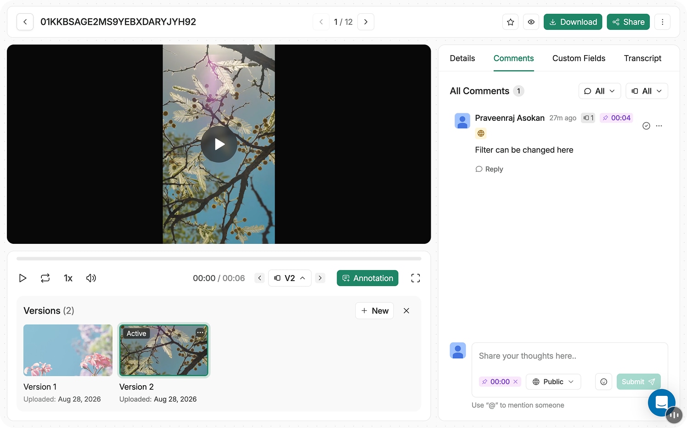Viewport: 687px width, 428px height.
Task: Open the three-dot more options menu in header
Action: tap(662, 22)
